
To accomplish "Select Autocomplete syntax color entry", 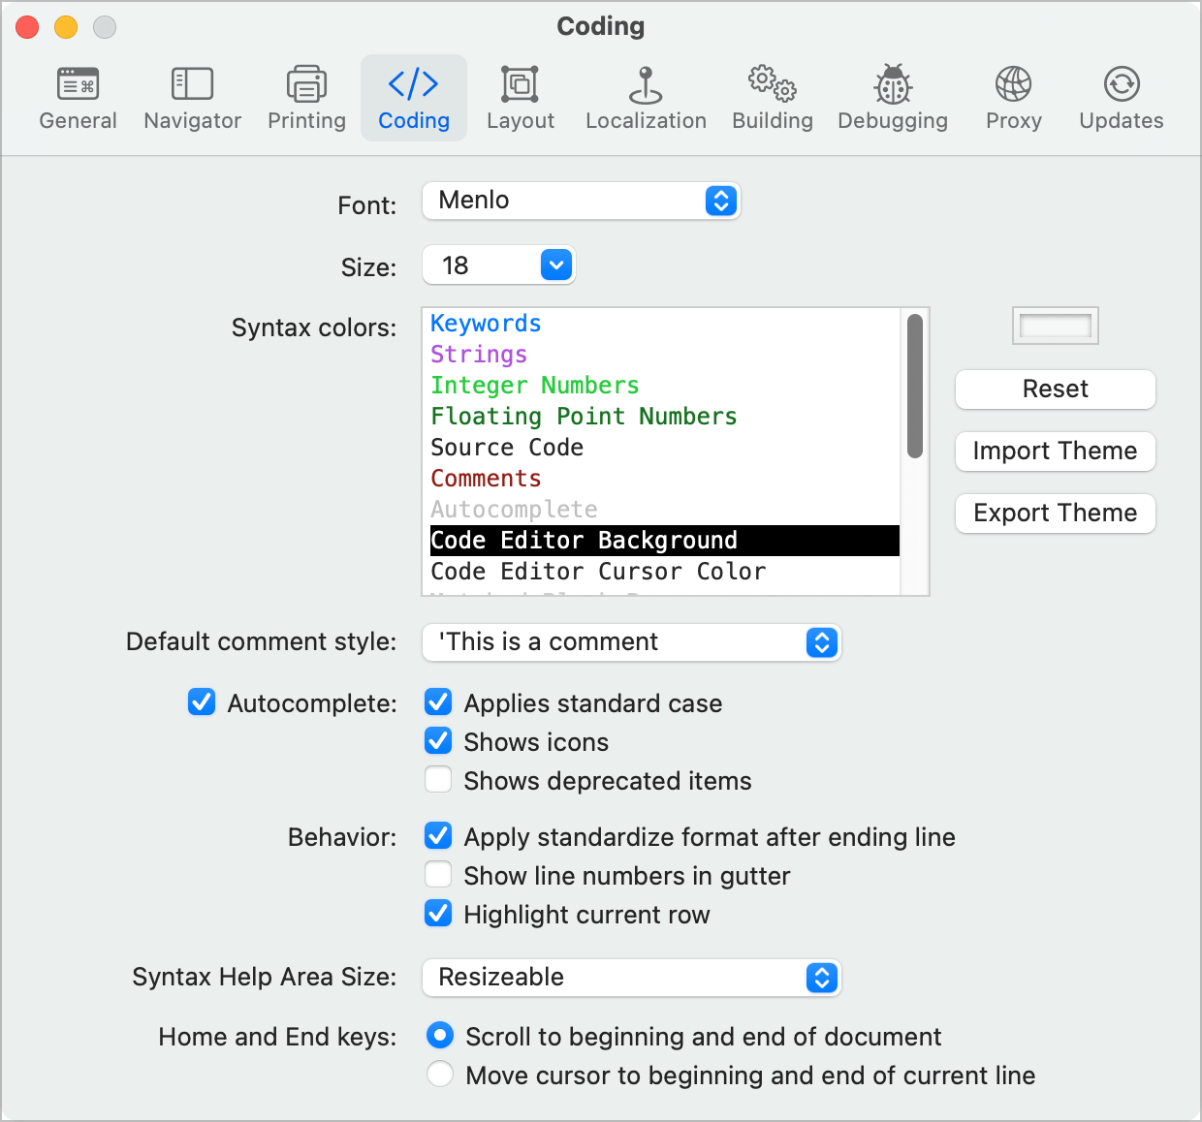I will pyautogui.click(x=665, y=510).
